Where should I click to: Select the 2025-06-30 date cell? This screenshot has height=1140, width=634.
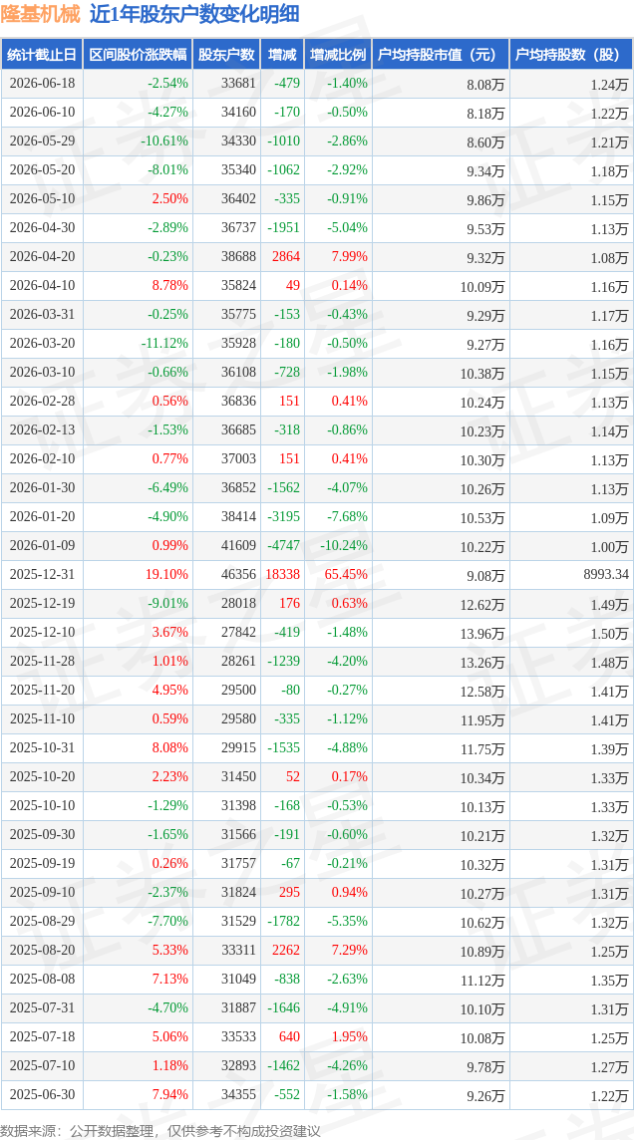point(42,1094)
